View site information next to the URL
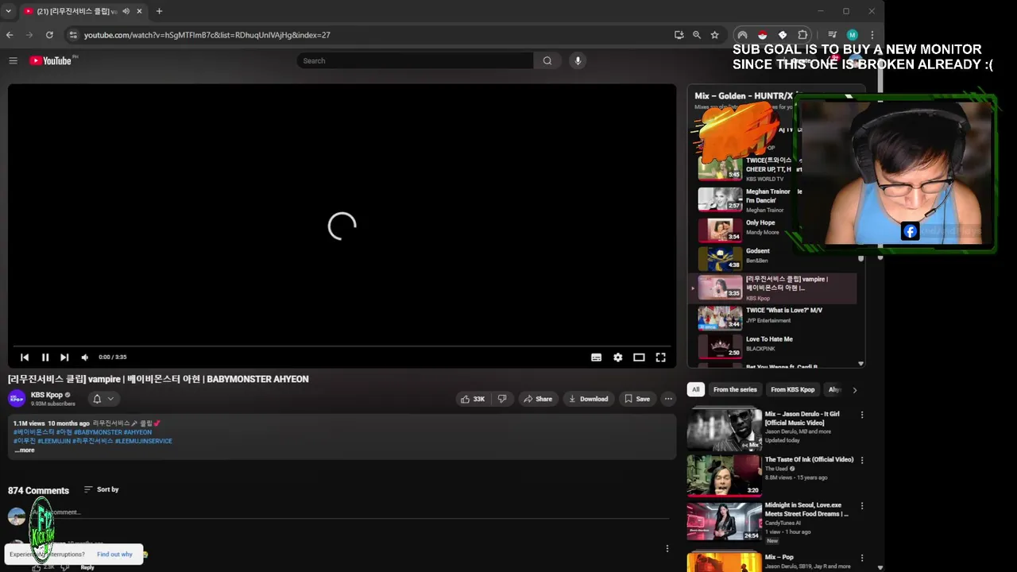 point(73,35)
